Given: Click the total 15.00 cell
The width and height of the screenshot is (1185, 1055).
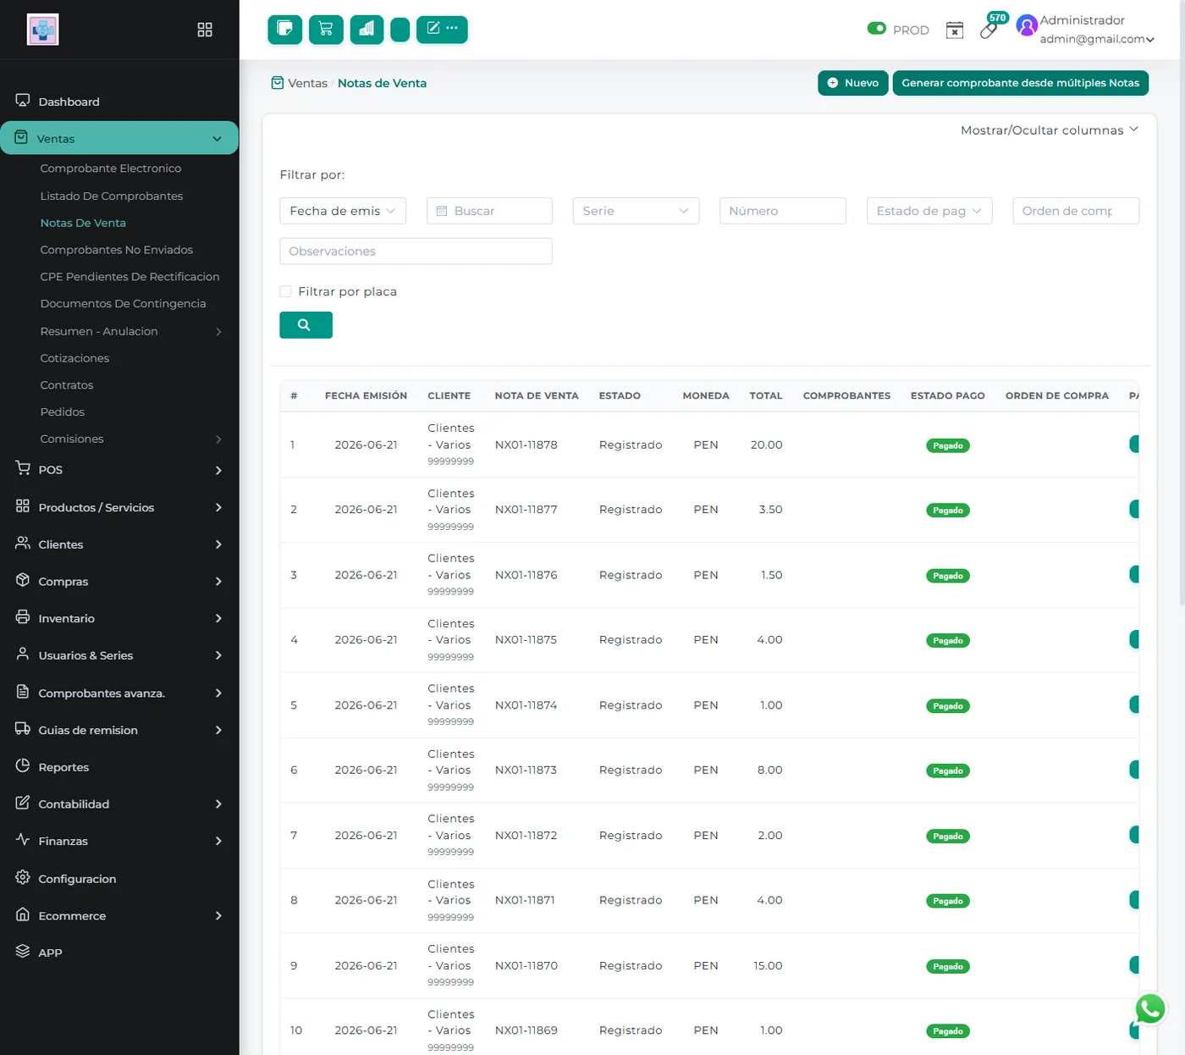Looking at the screenshot, I should coord(768,965).
